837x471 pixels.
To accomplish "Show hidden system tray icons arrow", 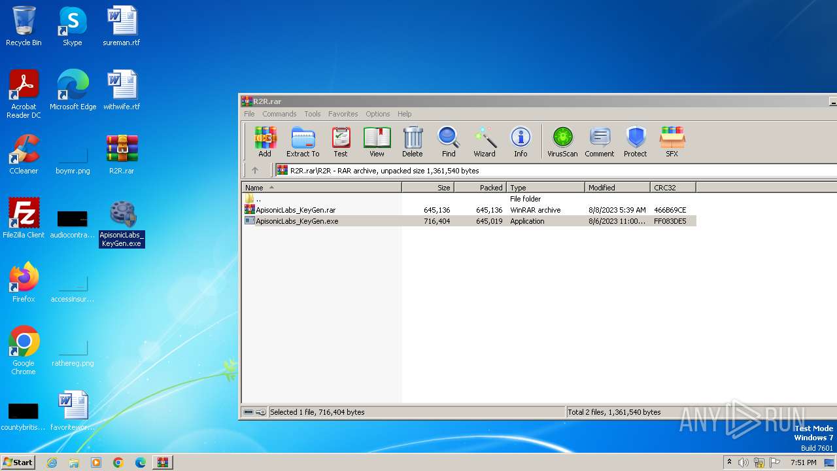I will pyautogui.click(x=729, y=462).
